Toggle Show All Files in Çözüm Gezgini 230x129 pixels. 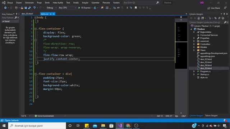coord(223,18)
